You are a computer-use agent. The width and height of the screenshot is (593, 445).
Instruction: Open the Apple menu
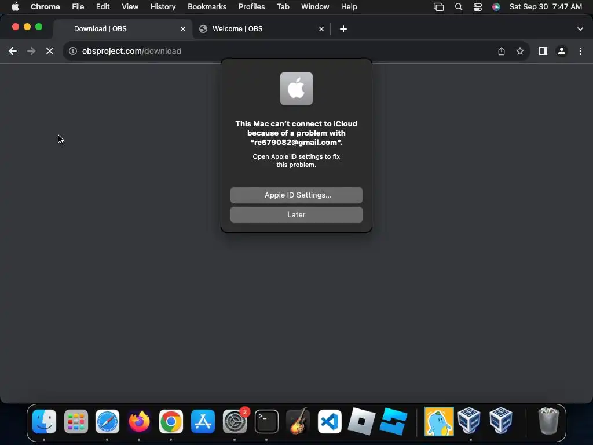pos(15,7)
